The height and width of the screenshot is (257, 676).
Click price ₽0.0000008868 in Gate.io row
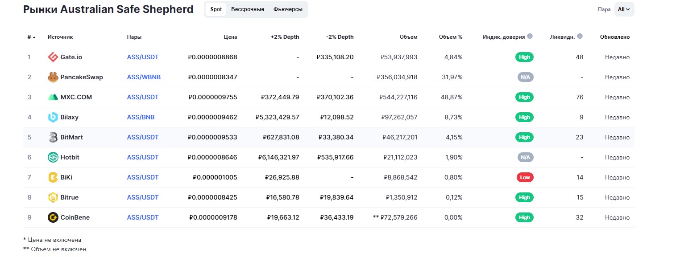(x=212, y=57)
